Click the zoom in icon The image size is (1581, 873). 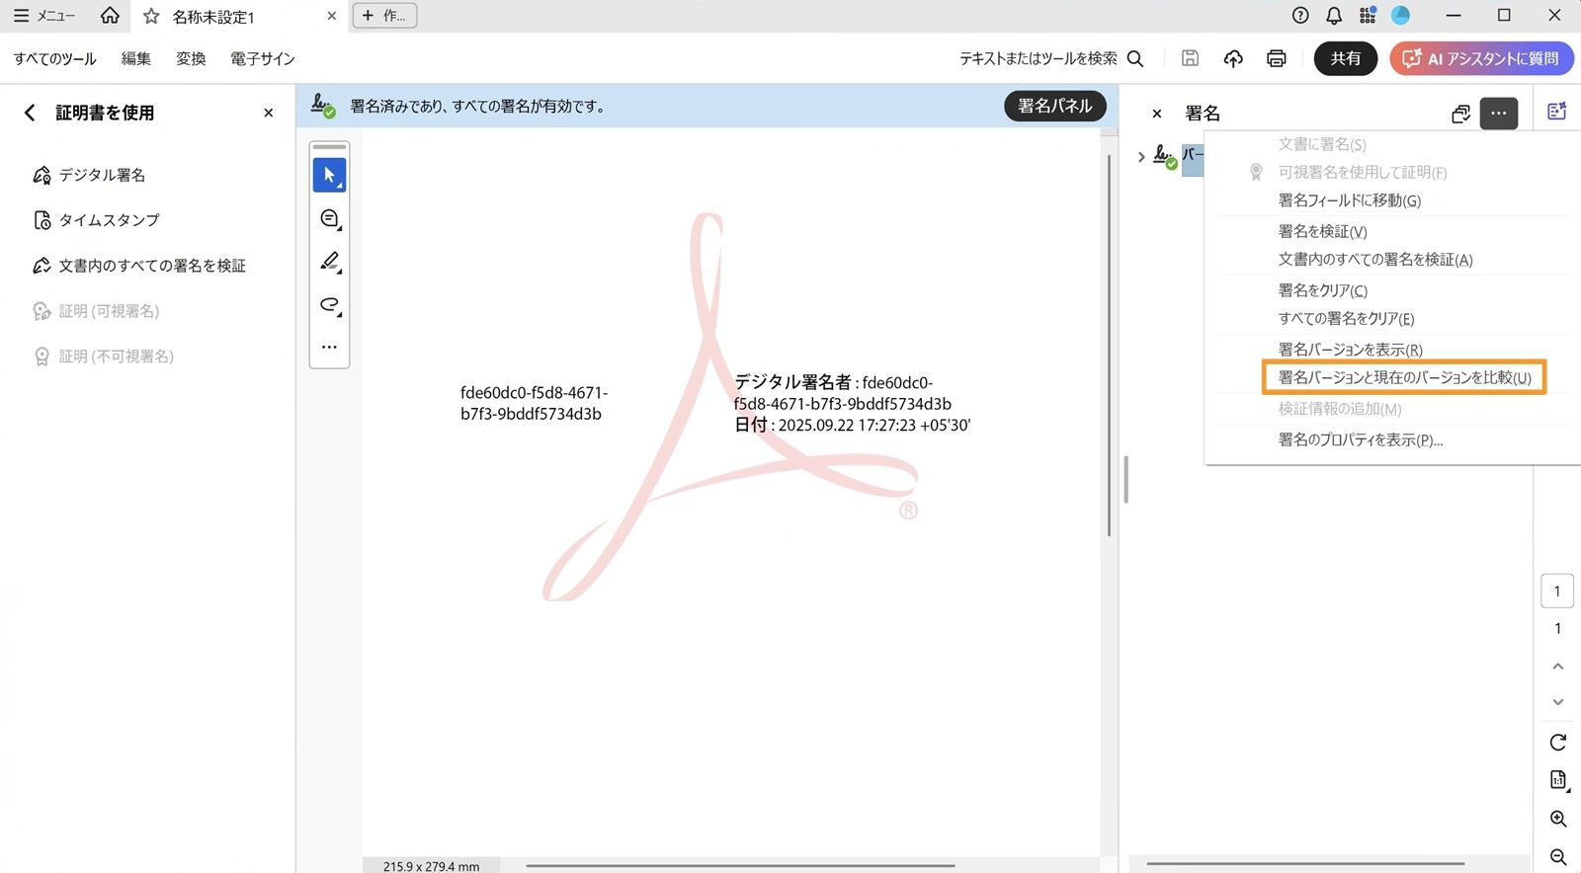coord(1557,819)
